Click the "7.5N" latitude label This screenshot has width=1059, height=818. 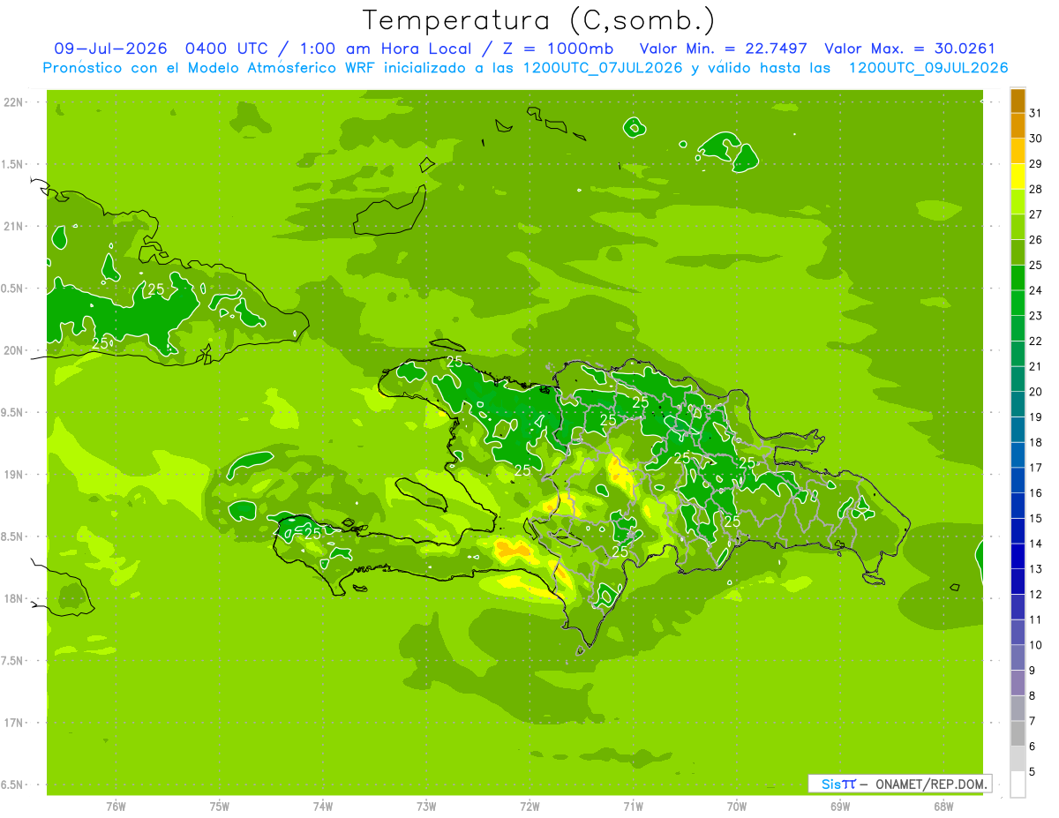pos(14,661)
